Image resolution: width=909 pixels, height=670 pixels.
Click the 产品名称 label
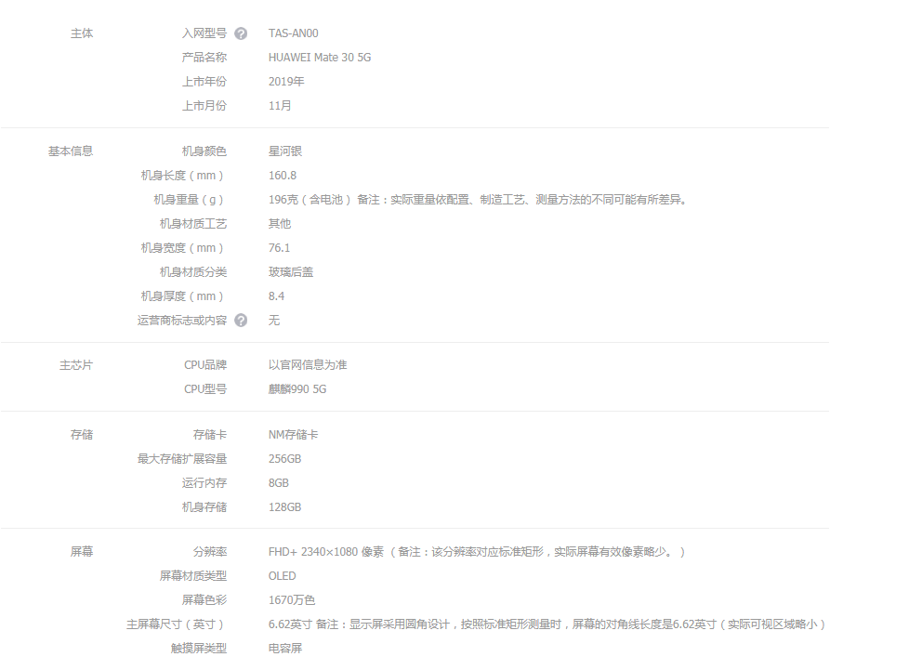(204, 58)
